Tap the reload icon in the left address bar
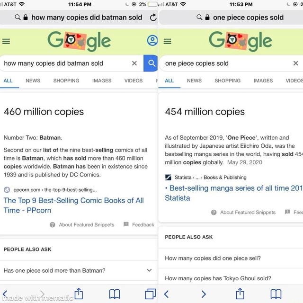Screen dimensions: 303x303 [x=152, y=18]
